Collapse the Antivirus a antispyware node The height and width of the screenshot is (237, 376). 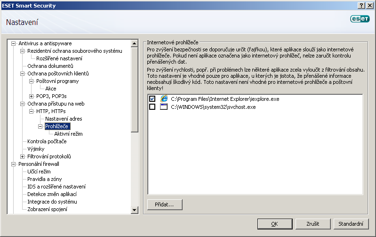(14, 43)
